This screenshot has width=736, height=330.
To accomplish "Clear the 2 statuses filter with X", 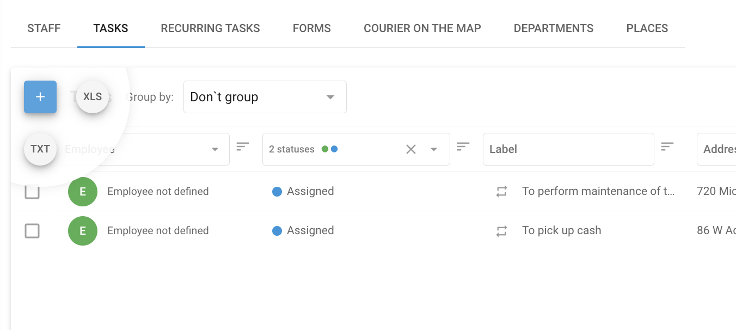I will pyautogui.click(x=411, y=149).
